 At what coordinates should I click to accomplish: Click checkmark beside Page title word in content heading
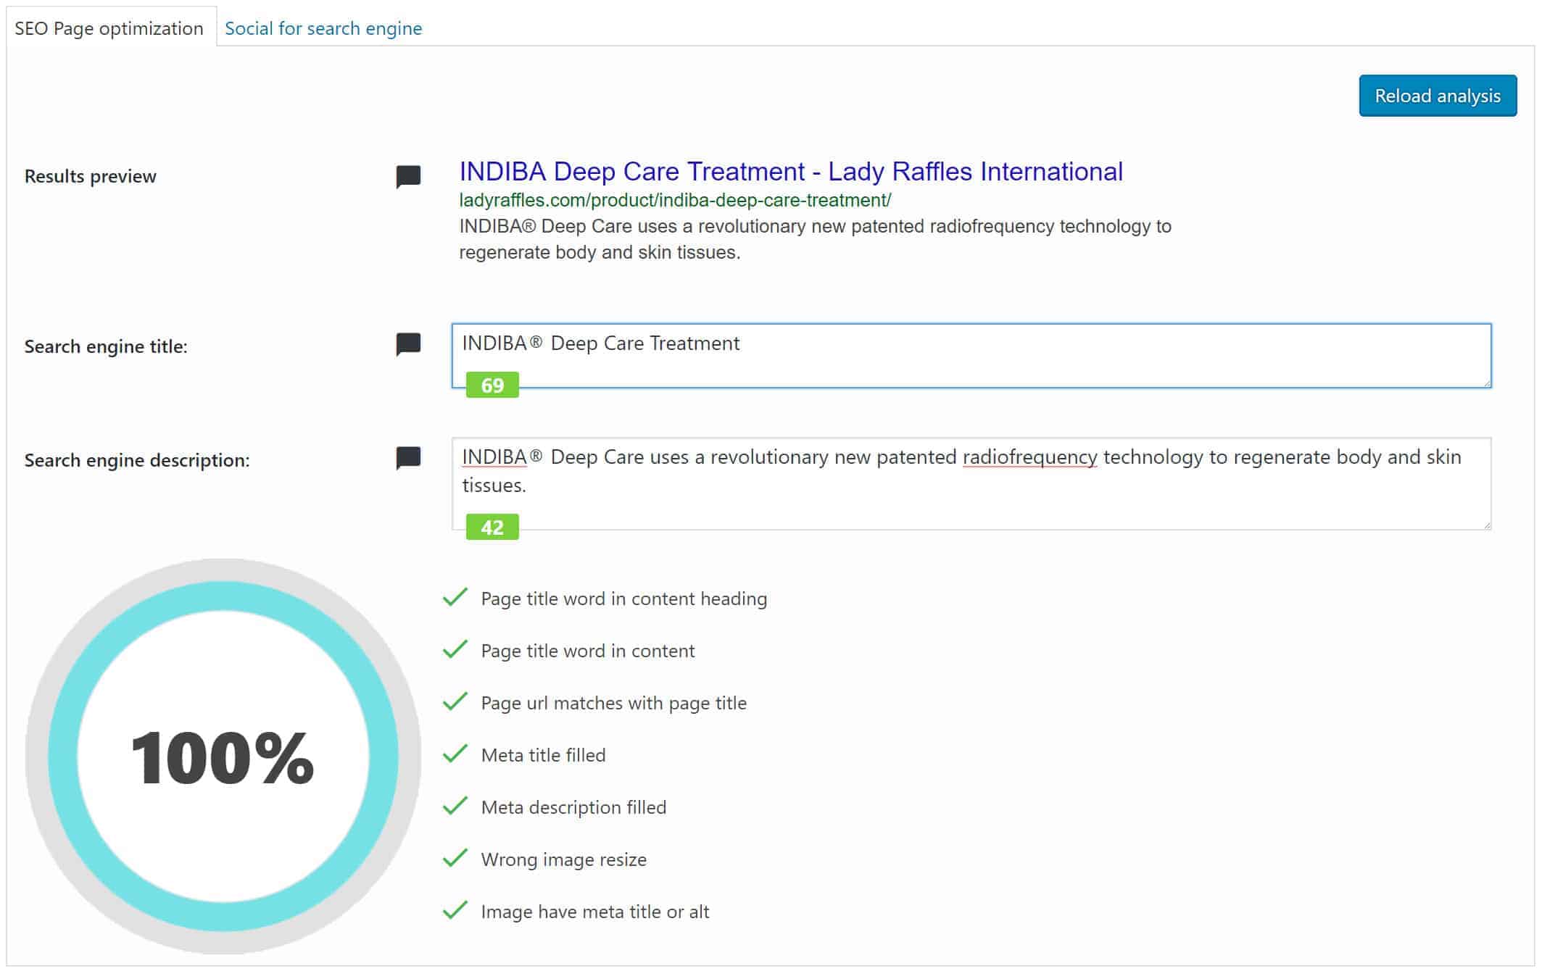click(x=455, y=597)
